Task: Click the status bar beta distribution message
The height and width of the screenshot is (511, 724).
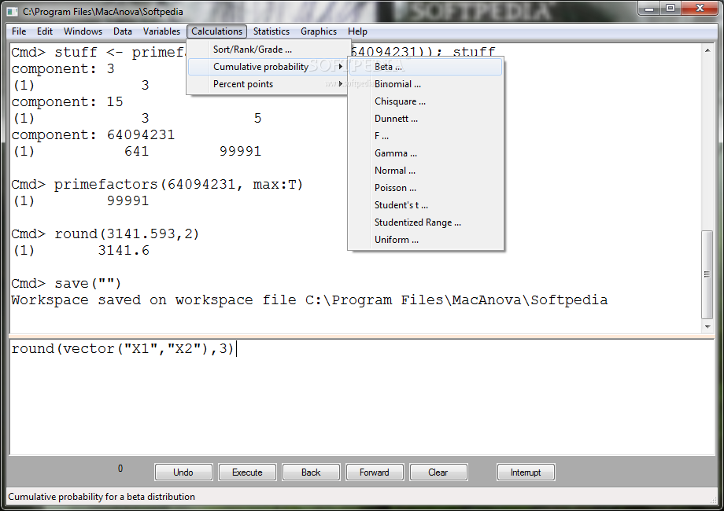Action: pyautogui.click(x=102, y=497)
